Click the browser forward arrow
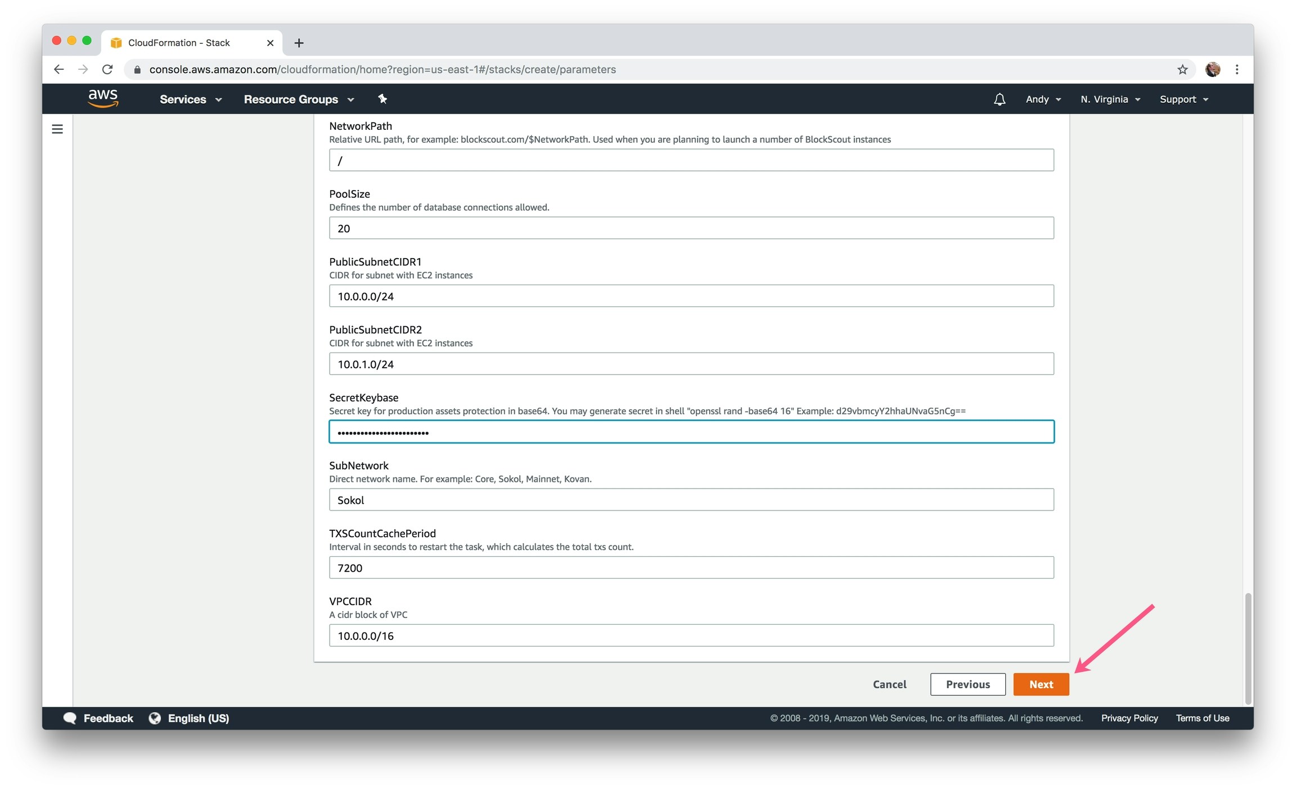Screen dimensions: 1296x790 (83, 69)
